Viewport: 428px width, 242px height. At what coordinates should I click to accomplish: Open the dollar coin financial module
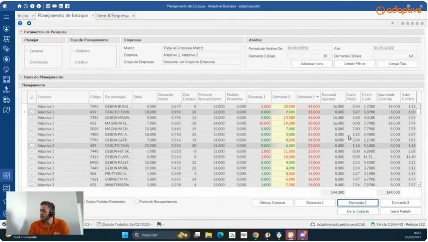point(6,59)
